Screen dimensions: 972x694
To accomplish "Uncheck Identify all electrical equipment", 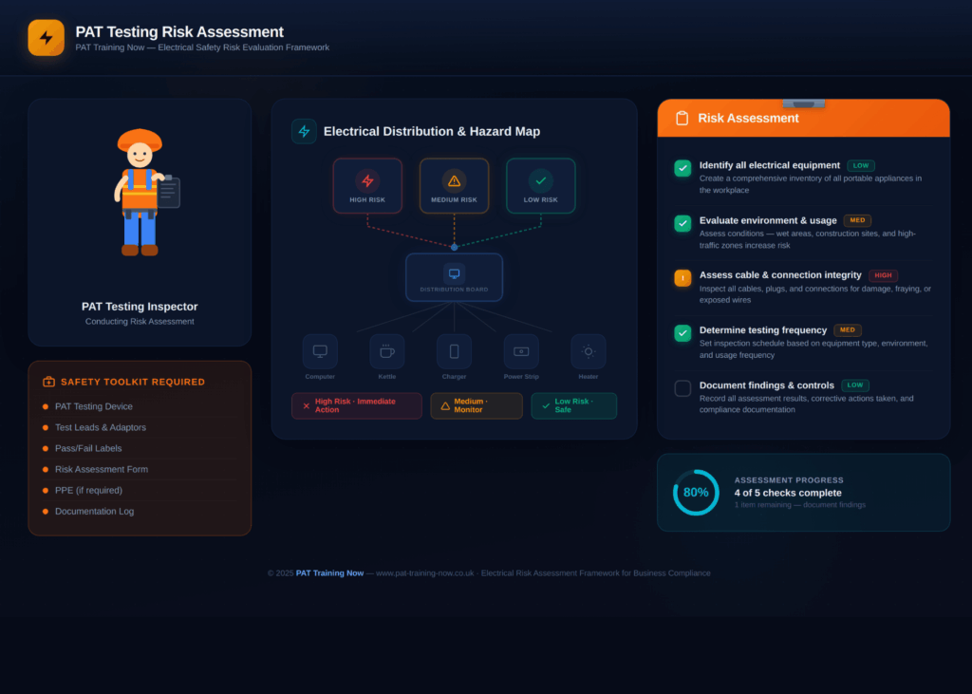I will pos(682,168).
